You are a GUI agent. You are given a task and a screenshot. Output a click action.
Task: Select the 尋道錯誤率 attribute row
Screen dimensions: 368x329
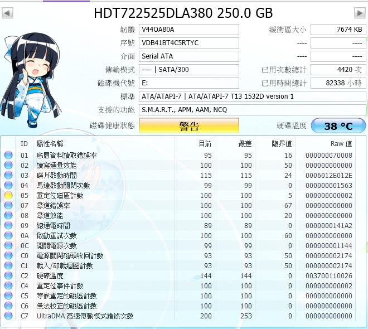(x=178, y=205)
